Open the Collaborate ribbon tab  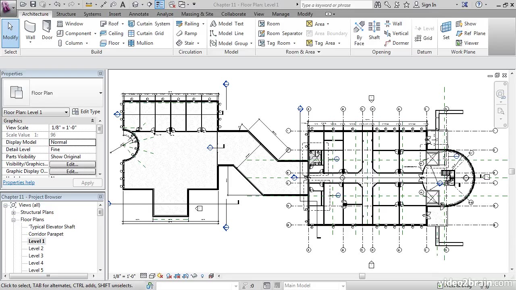coord(233,14)
